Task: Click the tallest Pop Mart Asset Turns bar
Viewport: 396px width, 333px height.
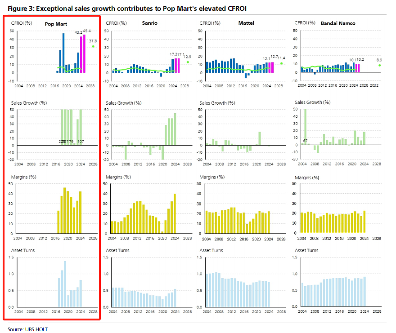Action: [x=65, y=284]
